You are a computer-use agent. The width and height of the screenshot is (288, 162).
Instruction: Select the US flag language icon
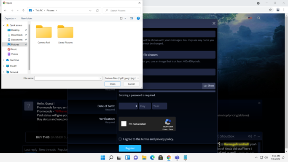point(250,18)
